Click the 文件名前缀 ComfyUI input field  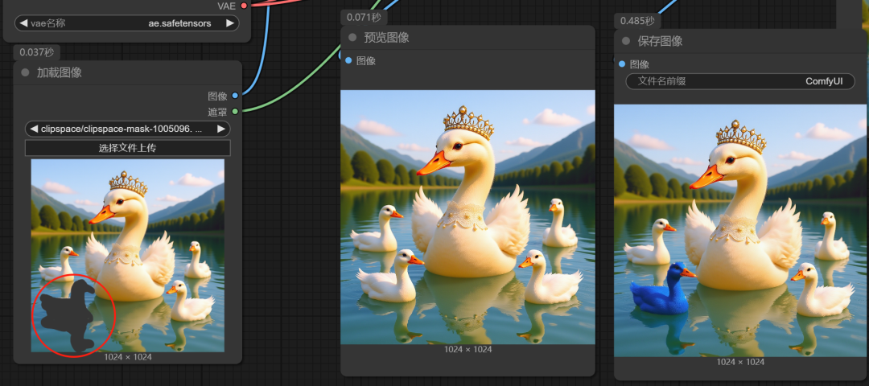[740, 81]
